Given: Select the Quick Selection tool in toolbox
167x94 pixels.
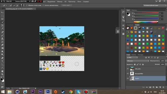Looking at the screenshot, I should tap(2, 22).
